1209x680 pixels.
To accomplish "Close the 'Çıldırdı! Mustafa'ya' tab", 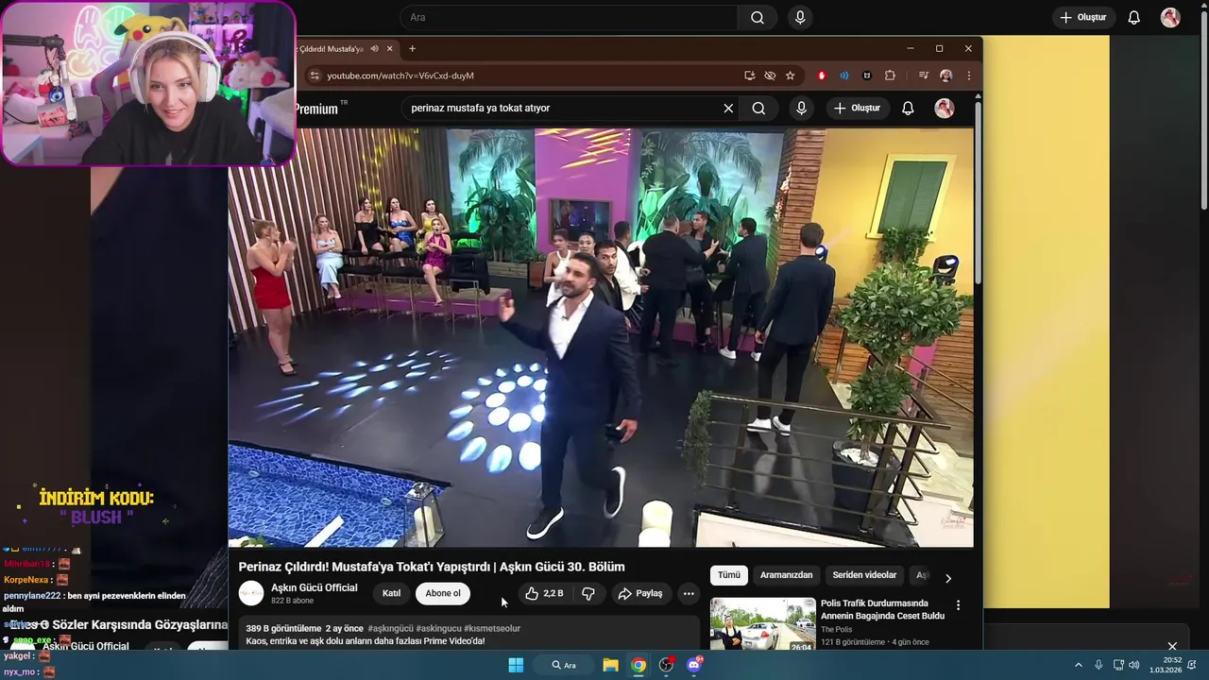I will point(390,49).
